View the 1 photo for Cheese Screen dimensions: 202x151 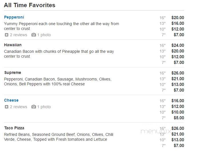[44, 107]
